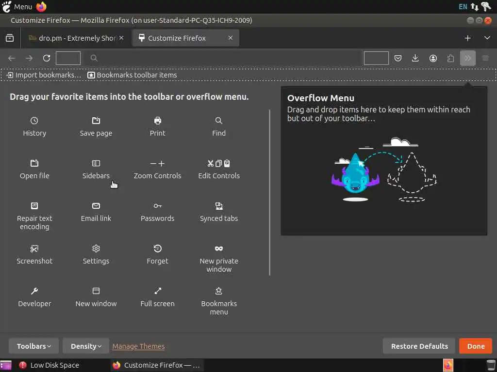Image resolution: width=497 pixels, height=372 pixels.
Task: Open the Firefox View button
Action: (10, 38)
